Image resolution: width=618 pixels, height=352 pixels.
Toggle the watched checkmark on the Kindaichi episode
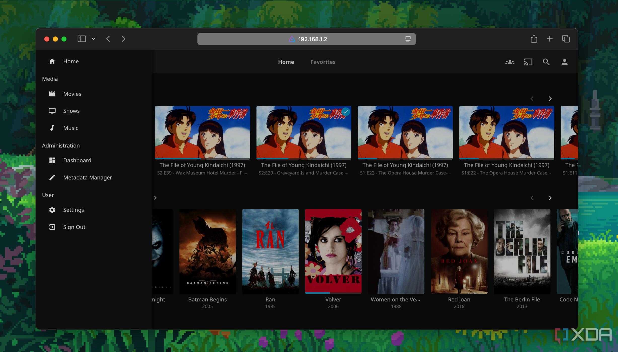click(x=345, y=112)
